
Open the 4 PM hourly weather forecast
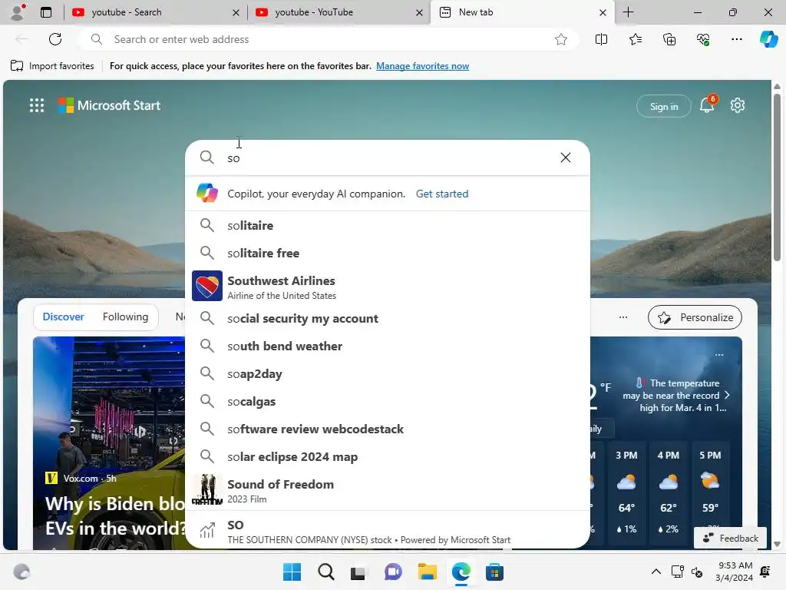669,492
